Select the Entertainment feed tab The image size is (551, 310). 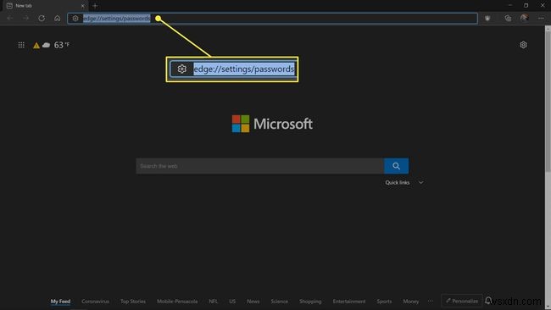(349, 302)
